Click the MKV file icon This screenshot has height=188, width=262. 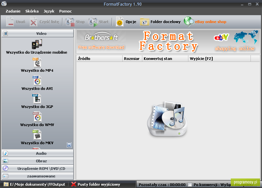37,135
